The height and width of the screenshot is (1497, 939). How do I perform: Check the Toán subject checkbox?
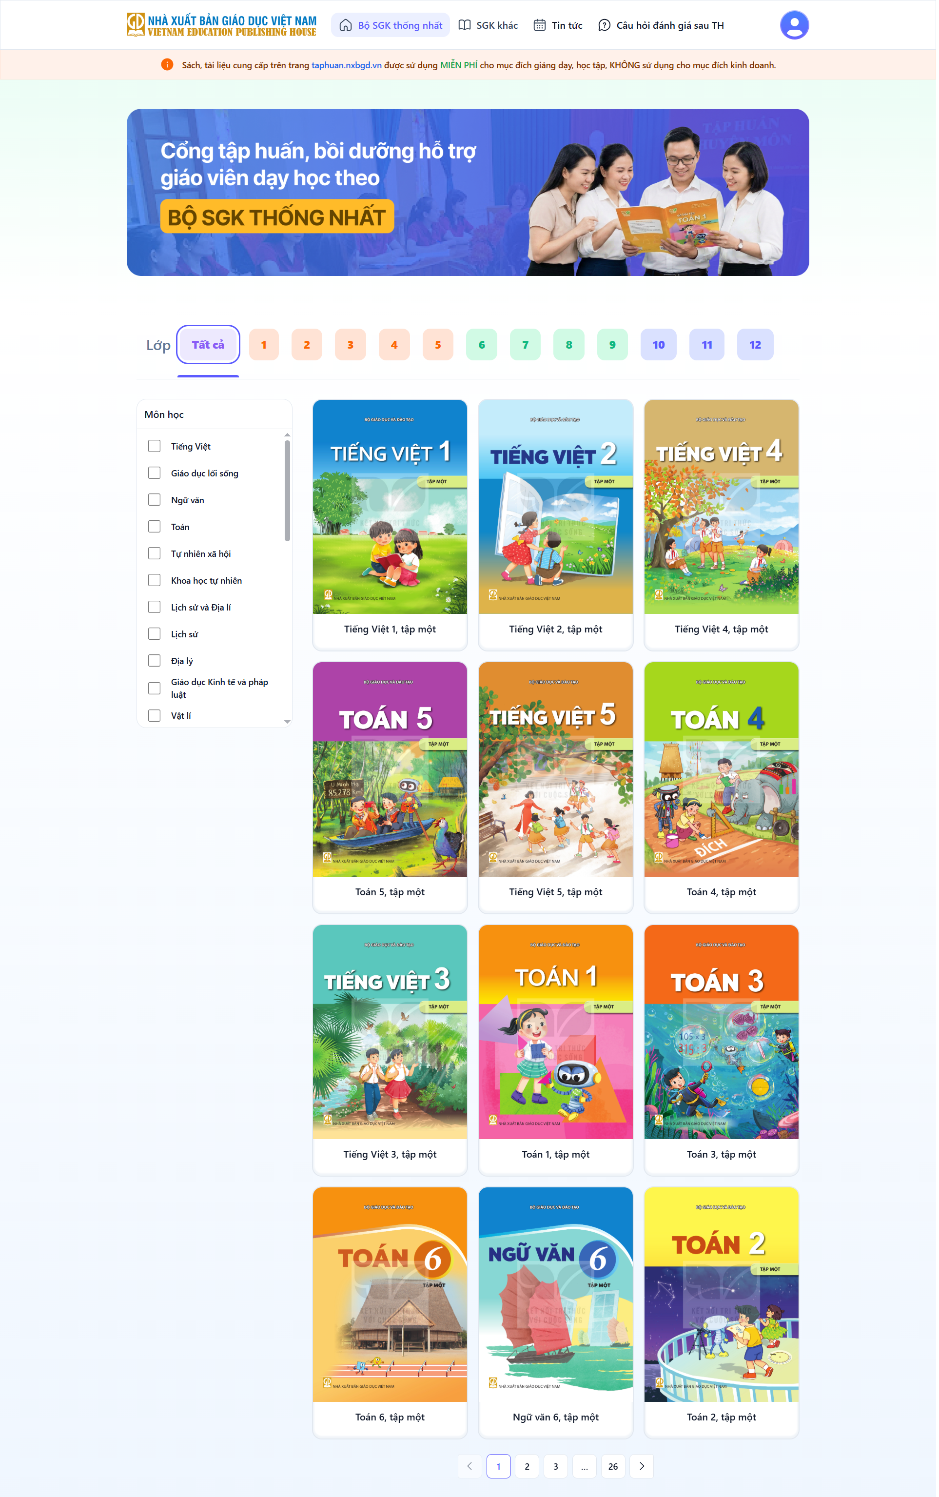[155, 526]
